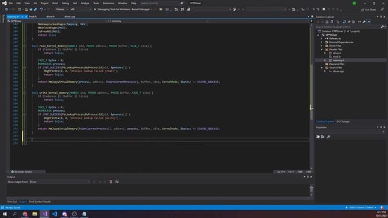Select the Solution 'CPPDriver' root node
Viewport: 388px width, 218px height.
341,31
